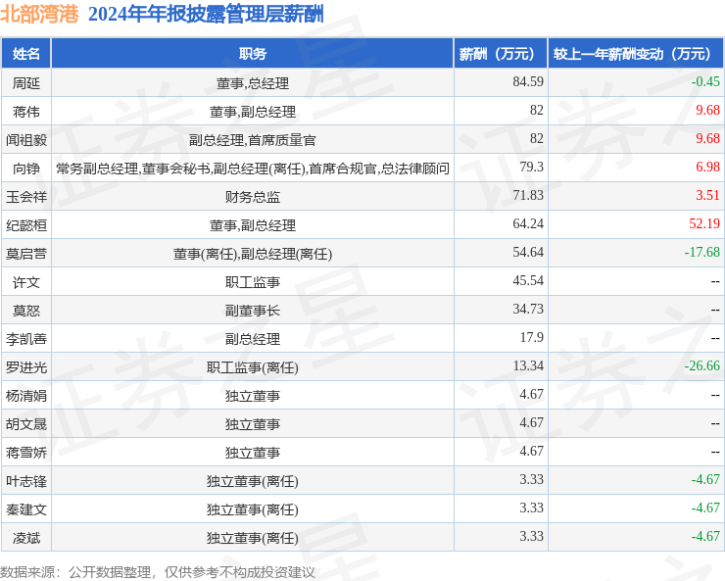Image resolution: width=725 pixels, height=581 pixels.
Task: Click the salary value 34.73
Action: tap(528, 310)
